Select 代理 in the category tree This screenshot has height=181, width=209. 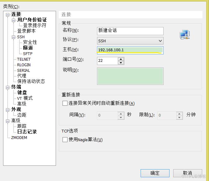click(x=22, y=76)
